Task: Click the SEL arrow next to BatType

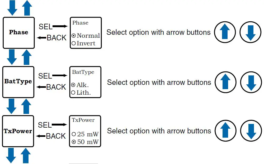Action: point(60,76)
